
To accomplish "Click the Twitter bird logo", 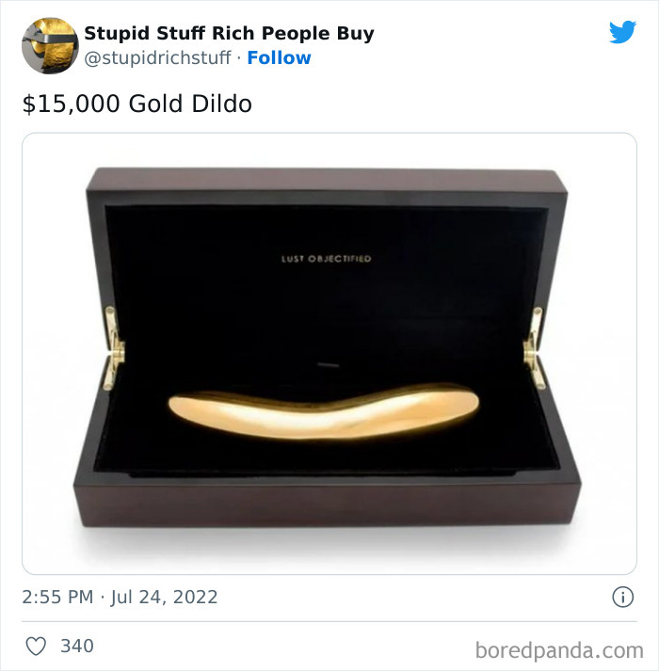I will [622, 32].
